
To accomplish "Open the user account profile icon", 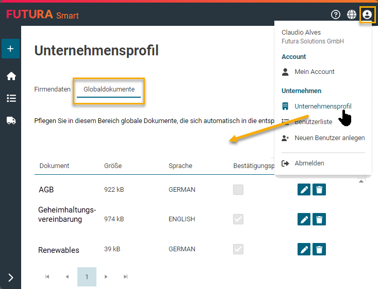I will [367, 14].
